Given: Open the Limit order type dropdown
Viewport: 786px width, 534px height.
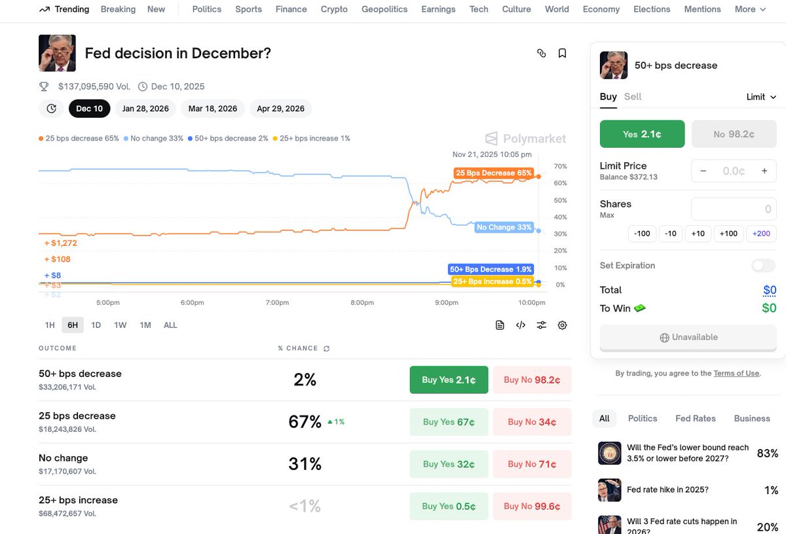Looking at the screenshot, I should [x=761, y=97].
